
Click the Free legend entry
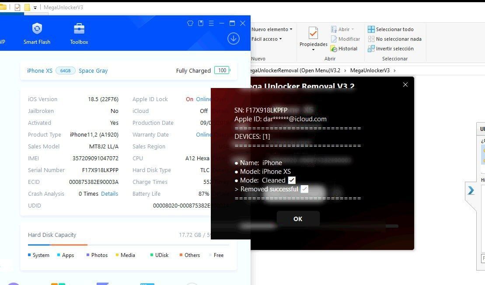pyautogui.click(x=216, y=255)
